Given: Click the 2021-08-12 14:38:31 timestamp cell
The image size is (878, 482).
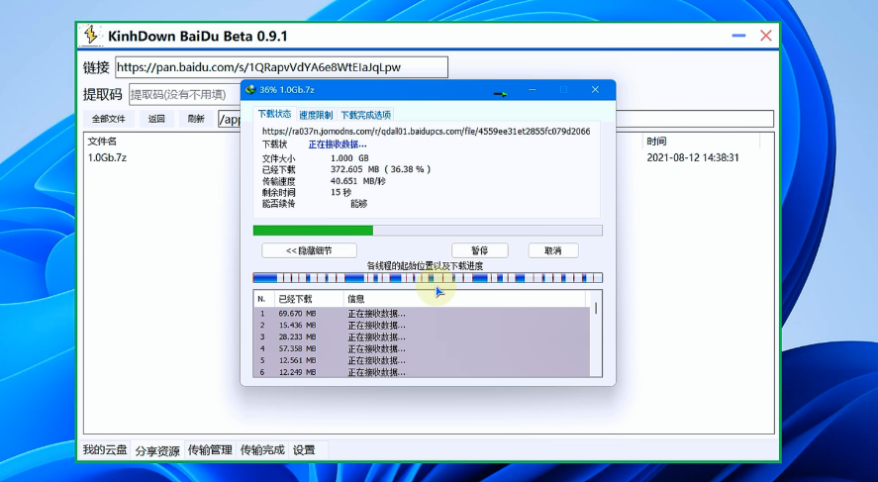Looking at the screenshot, I should pos(693,158).
